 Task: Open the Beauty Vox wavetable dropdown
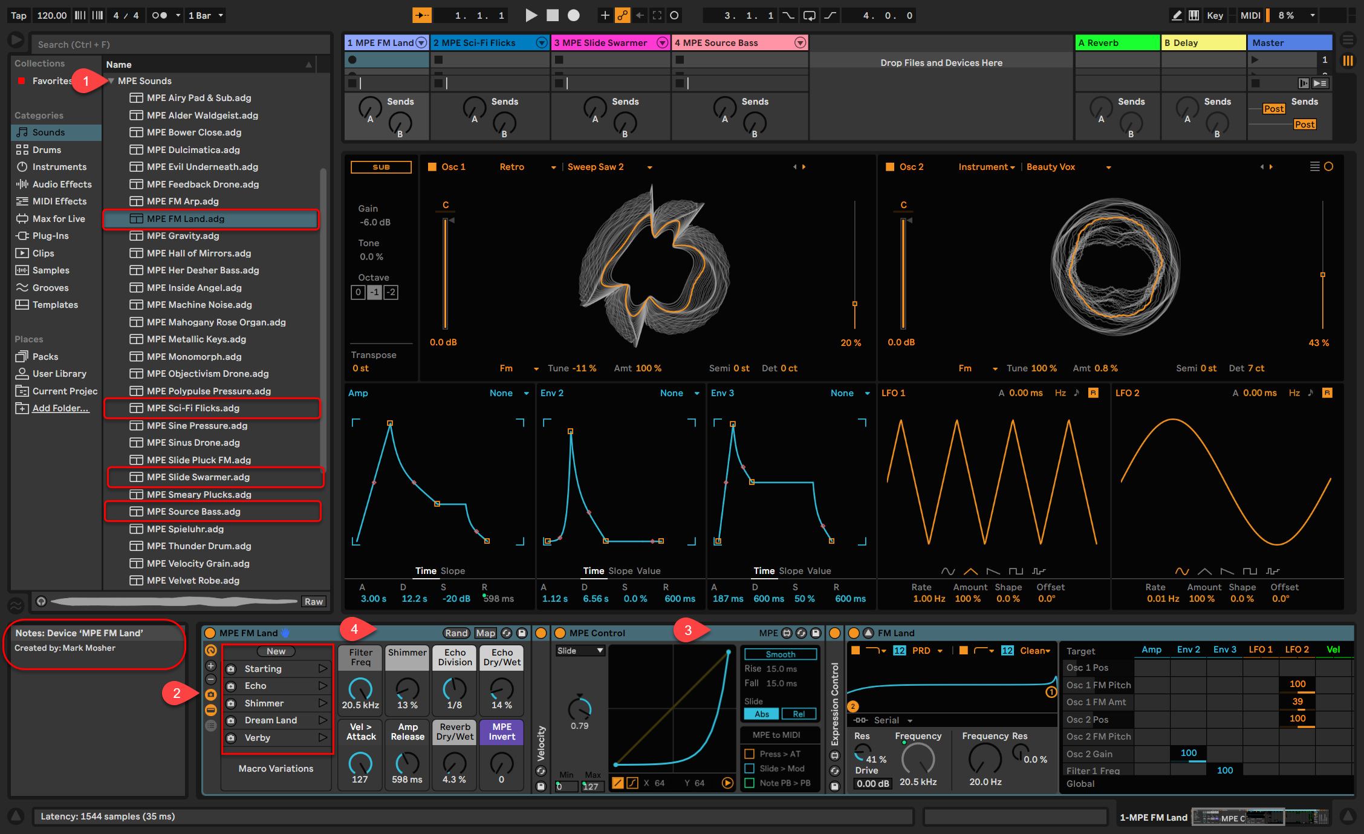[x=1069, y=167]
